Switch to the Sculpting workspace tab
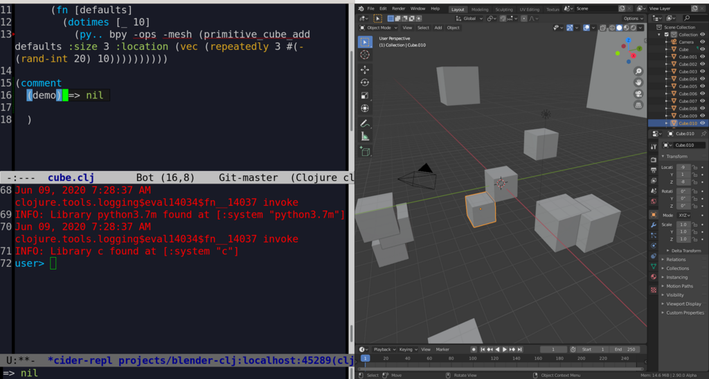 point(504,10)
